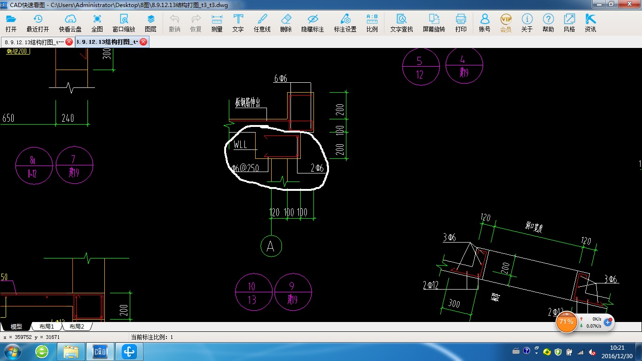Close the active t3_t3 drawing tab
Viewport: 642px width, 361px height.
(143, 42)
